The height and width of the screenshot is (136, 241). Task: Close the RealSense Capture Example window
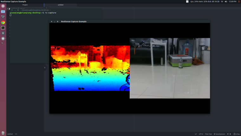tap(51, 22)
